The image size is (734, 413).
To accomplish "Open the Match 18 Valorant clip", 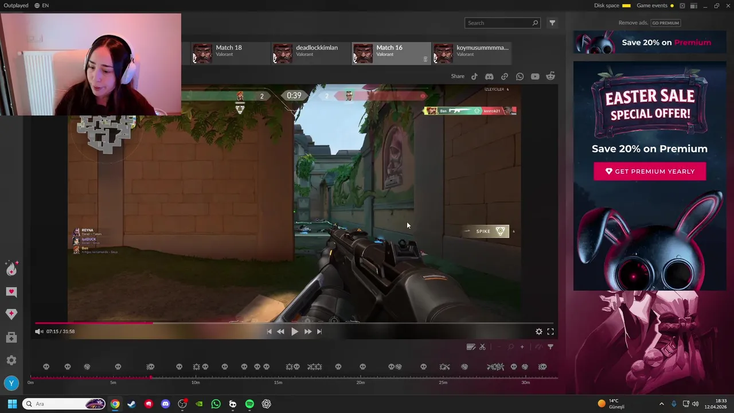I will point(230,53).
